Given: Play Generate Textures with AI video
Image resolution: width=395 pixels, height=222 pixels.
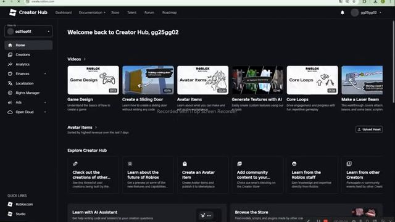Looking at the screenshot, I should (x=257, y=80).
